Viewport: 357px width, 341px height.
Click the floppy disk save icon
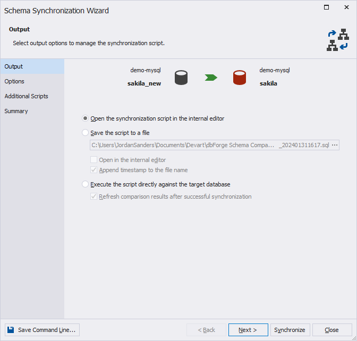11,330
